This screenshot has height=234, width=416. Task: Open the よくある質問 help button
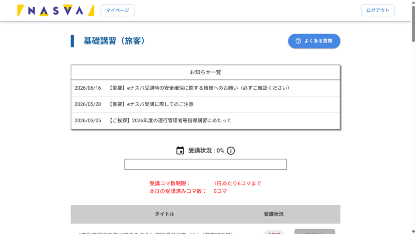pyautogui.click(x=314, y=41)
